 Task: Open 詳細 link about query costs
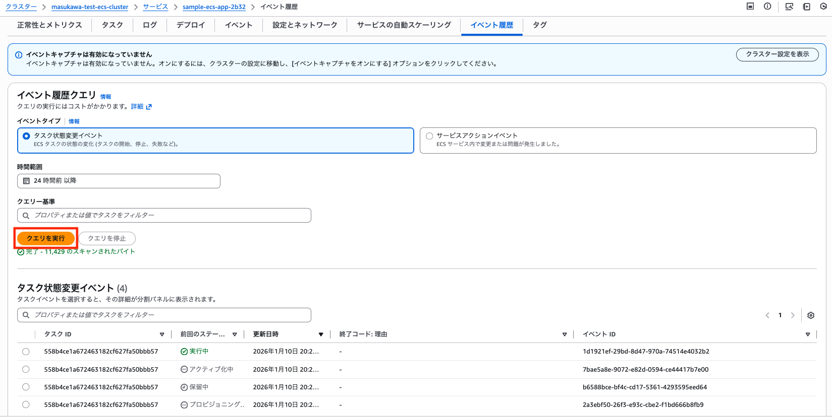click(137, 107)
